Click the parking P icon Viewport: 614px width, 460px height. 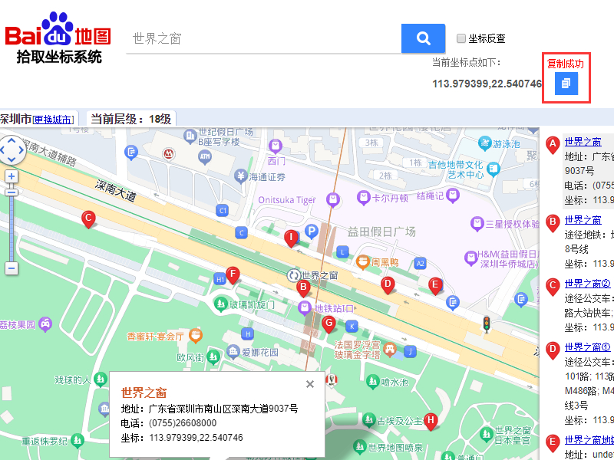(x=312, y=232)
